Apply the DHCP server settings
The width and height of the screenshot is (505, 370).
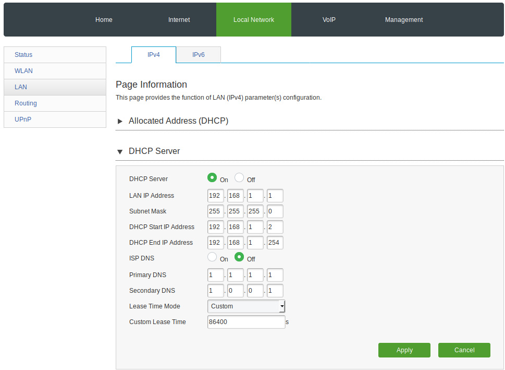pos(404,350)
